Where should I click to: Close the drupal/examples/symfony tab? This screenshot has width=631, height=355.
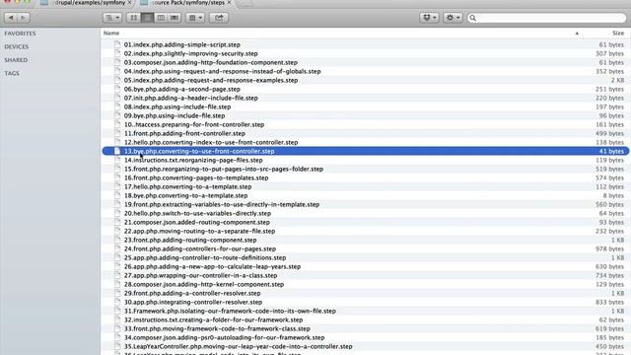tap(129, 3)
